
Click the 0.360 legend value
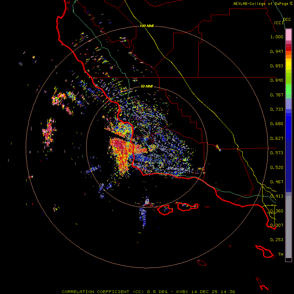coord(277,211)
